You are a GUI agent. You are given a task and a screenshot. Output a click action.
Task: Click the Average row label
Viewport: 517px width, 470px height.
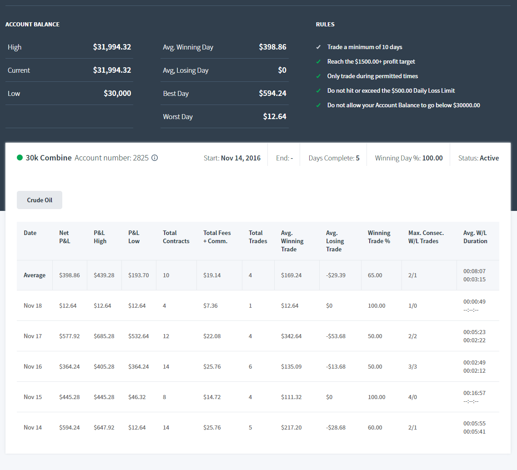pyautogui.click(x=35, y=275)
